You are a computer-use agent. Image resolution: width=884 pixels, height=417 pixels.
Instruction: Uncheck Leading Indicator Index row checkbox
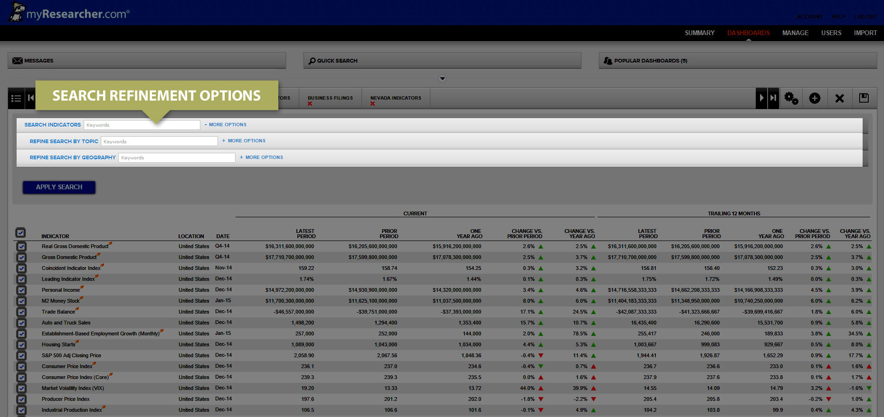pos(21,279)
